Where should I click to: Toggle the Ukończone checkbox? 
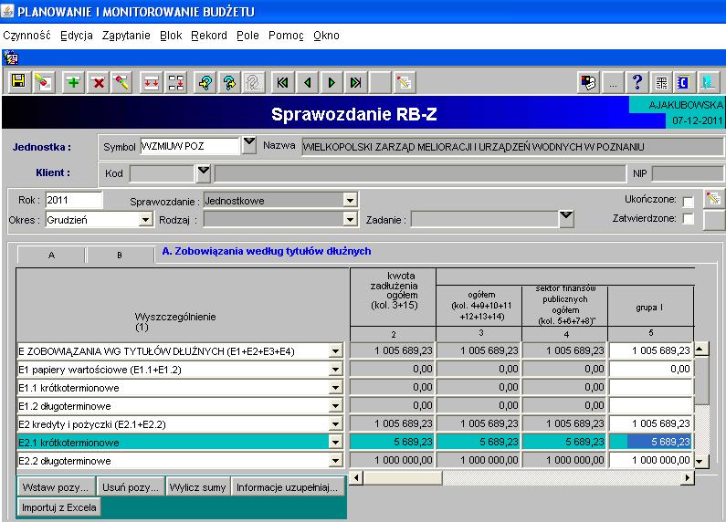689,202
